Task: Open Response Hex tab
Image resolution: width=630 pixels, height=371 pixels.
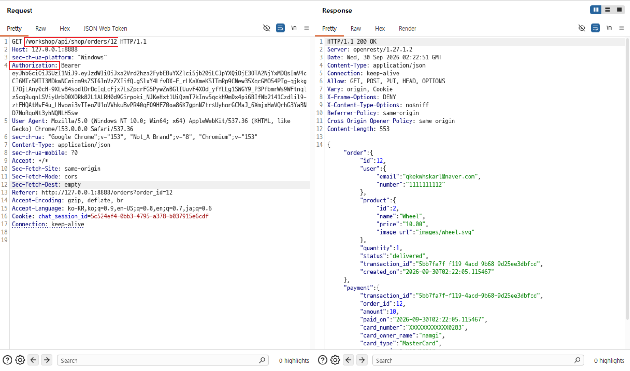Action: click(x=380, y=28)
